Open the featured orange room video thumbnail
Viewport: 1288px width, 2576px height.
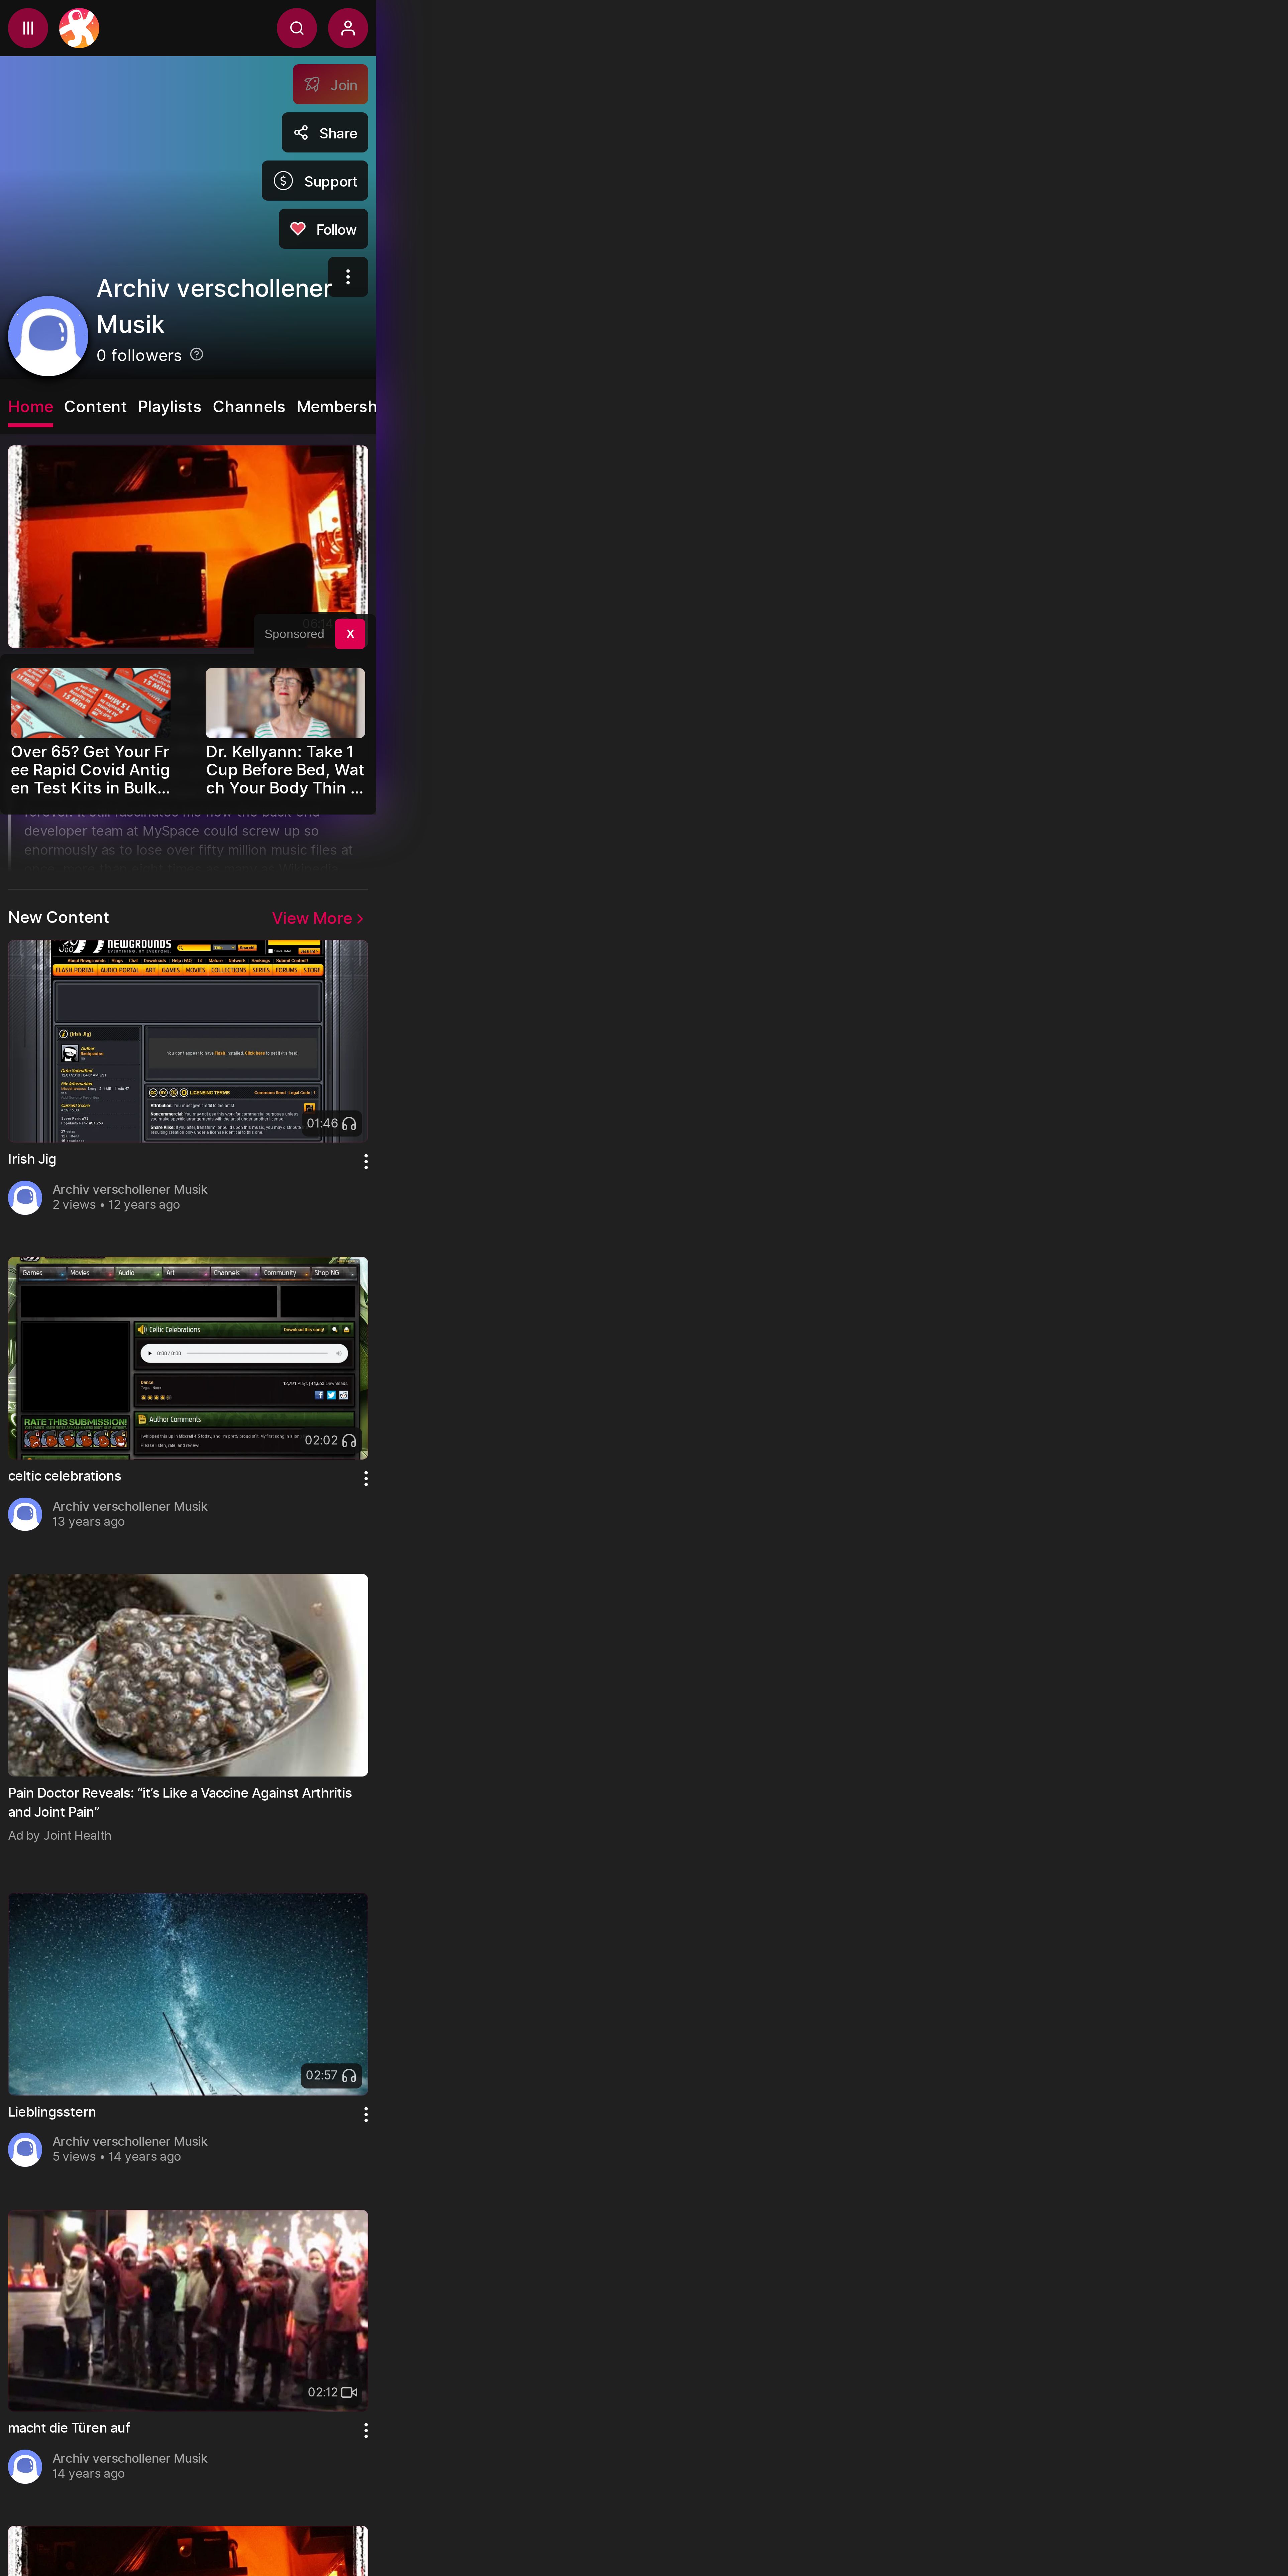188,547
